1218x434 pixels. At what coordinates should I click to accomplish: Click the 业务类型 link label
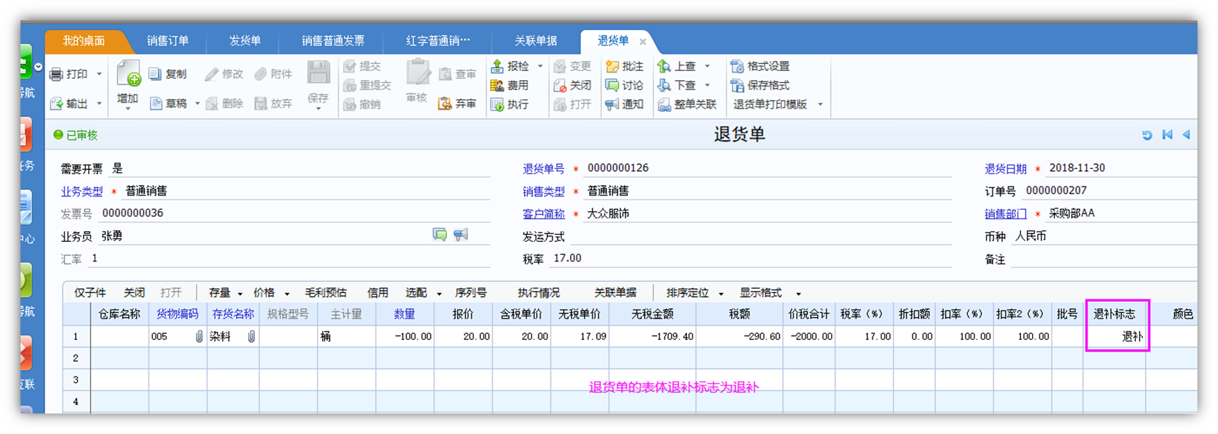pyautogui.click(x=81, y=191)
